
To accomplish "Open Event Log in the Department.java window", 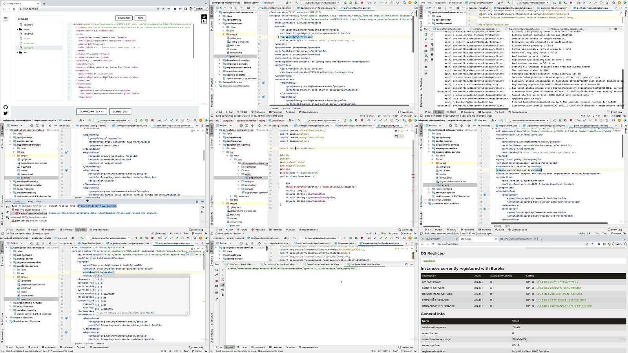I will (406, 230).
